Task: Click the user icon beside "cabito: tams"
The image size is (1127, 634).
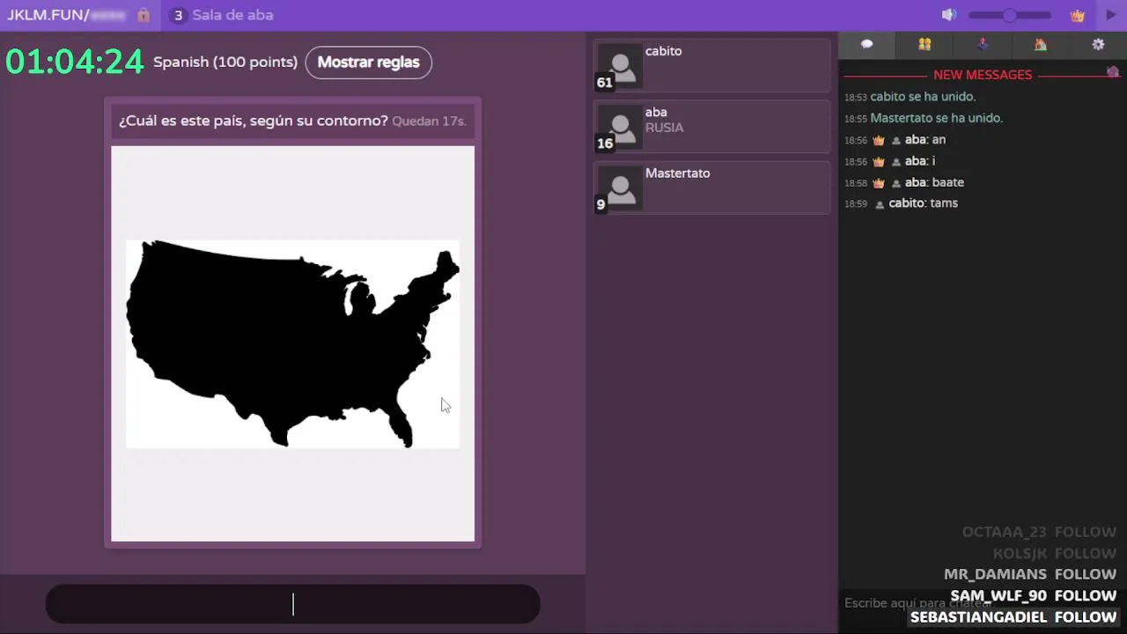Action: (879, 204)
